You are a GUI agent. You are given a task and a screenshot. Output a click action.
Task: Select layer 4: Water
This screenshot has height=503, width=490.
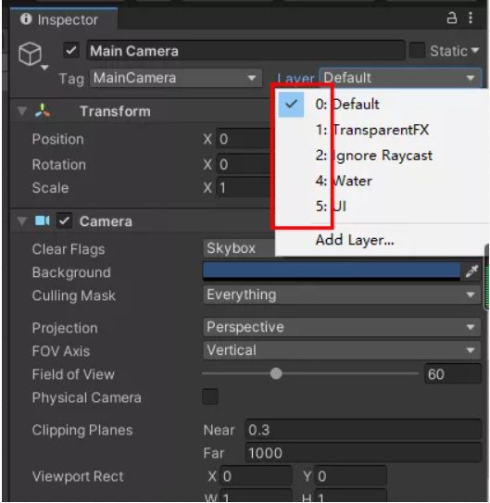point(382,181)
